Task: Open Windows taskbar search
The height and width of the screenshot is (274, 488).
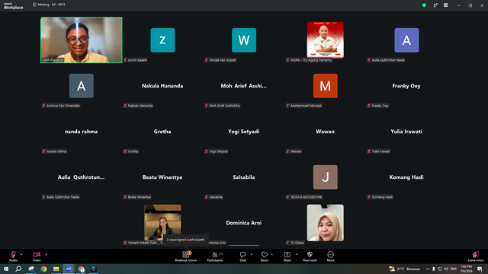Action: 18,269
